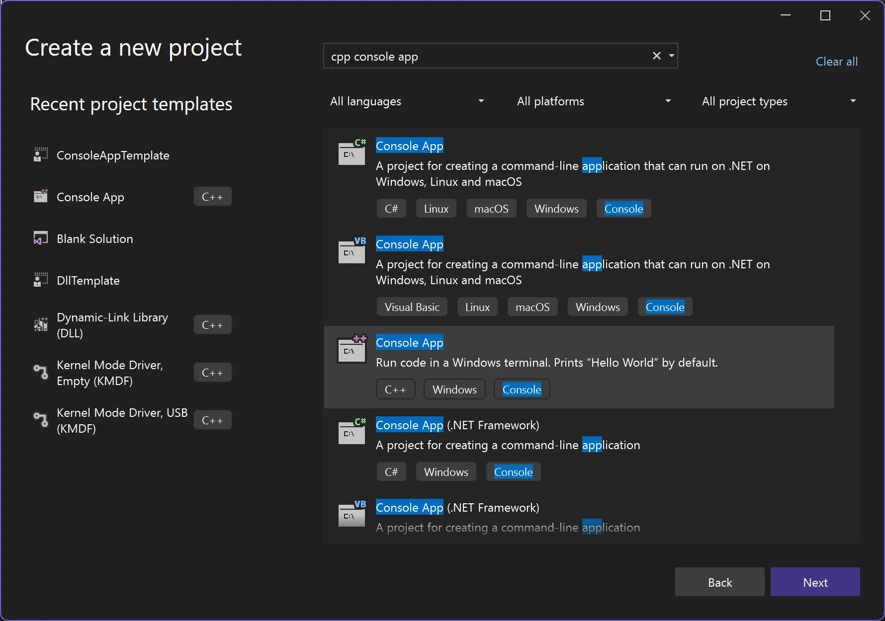Click the Windows tag in C++ Console App
This screenshot has width=885, height=621.
454,389
